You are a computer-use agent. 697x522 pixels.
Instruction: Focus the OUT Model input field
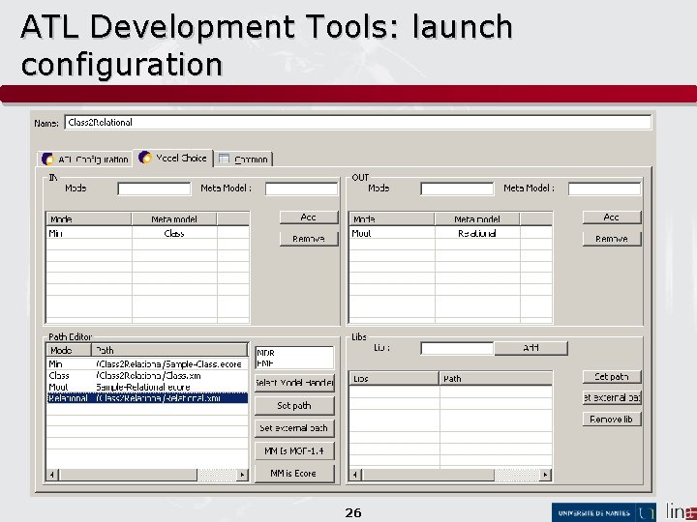(457, 188)
